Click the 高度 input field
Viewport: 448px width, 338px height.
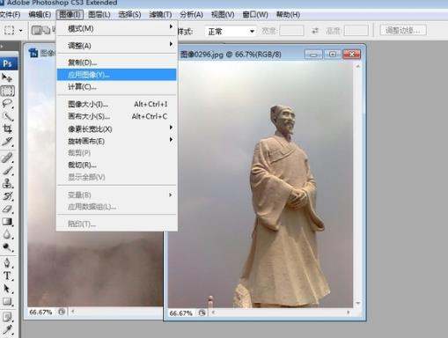click(x=356, y=31)
